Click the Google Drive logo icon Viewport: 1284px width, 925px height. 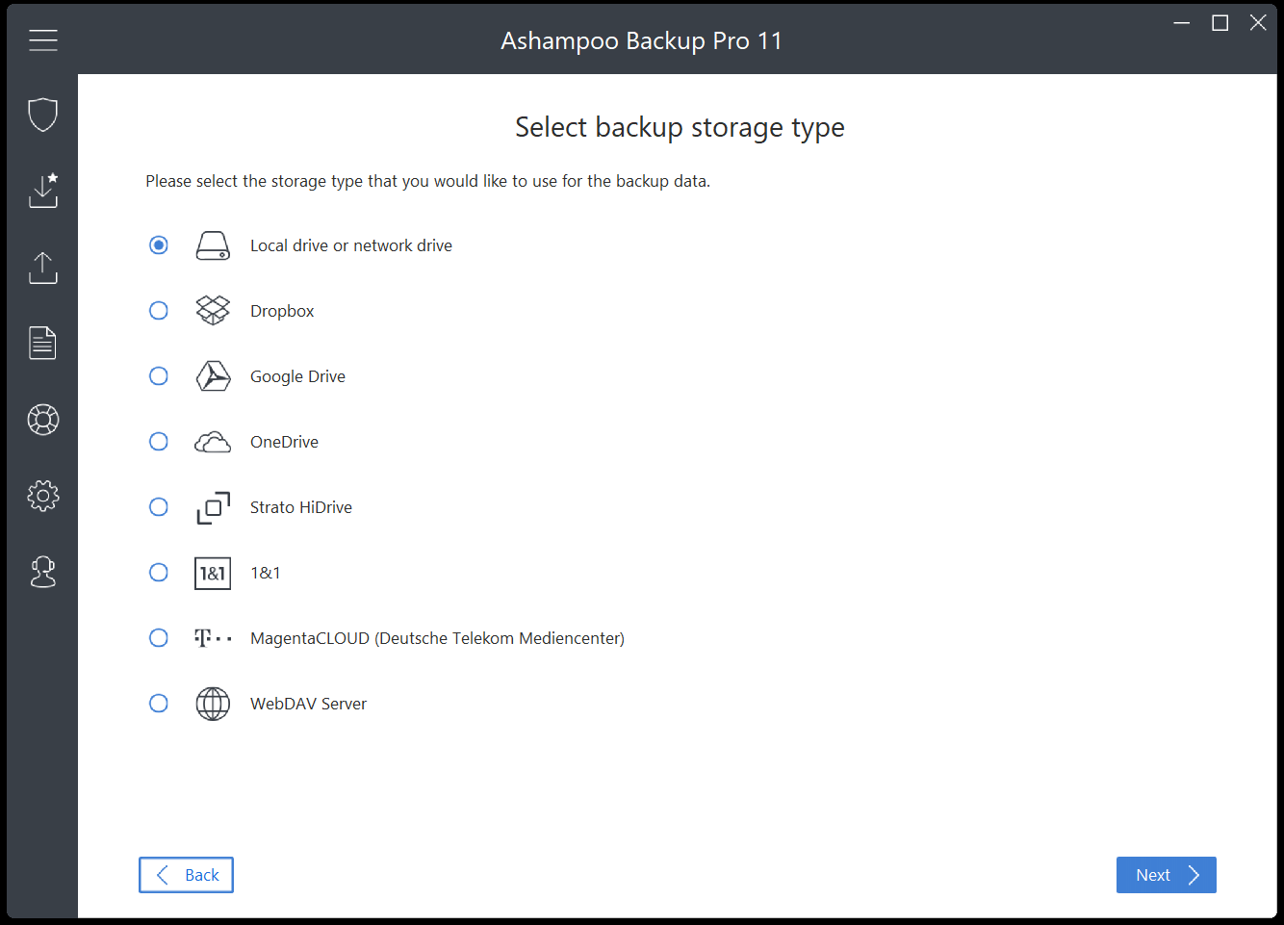[x=213, y=376]
